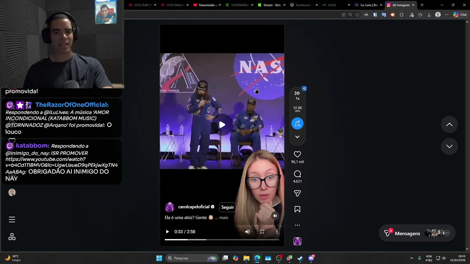The width and height of the screenshot is (470, 264).
Task: Click the audio thumbnail below reel actions
Action: 297,241
